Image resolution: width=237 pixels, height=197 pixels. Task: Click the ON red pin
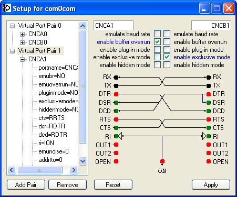point(162,161)
